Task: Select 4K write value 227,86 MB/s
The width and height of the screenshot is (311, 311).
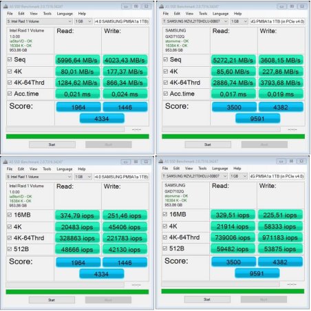Action: (281, 72)
